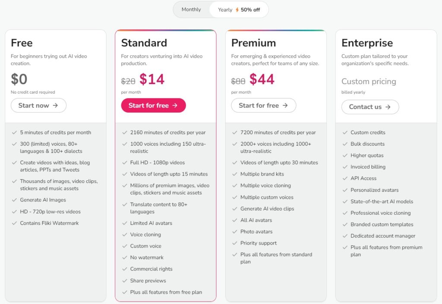Click Start for free under Premium
The height and width of the screenshot is (304, 442).
click(264, 105)
